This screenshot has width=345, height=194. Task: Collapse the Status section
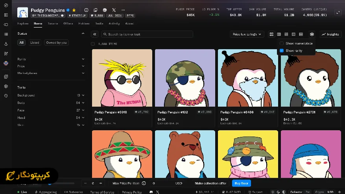click(83, 33)
